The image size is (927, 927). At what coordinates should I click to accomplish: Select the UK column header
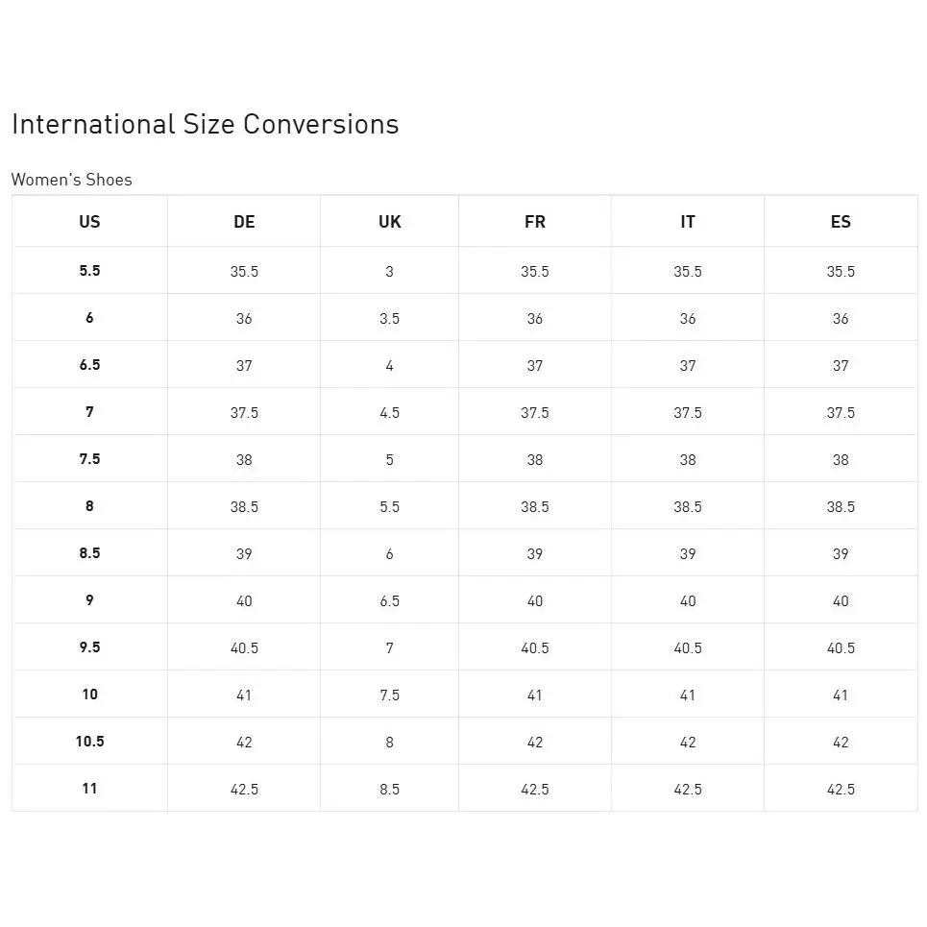(x=390, y=222)
